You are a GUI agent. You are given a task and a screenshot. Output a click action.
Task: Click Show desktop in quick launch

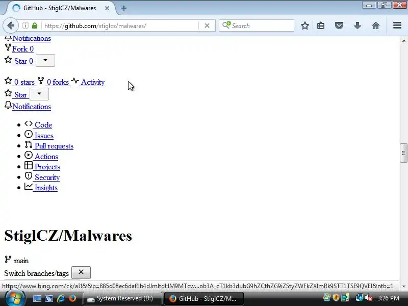point(37,299)
